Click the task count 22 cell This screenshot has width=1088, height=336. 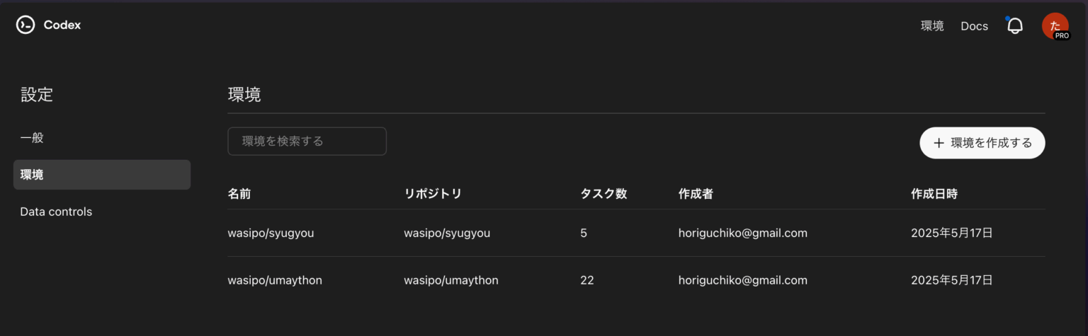586,280
